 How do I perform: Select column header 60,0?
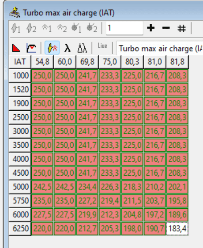coord(65,62)
